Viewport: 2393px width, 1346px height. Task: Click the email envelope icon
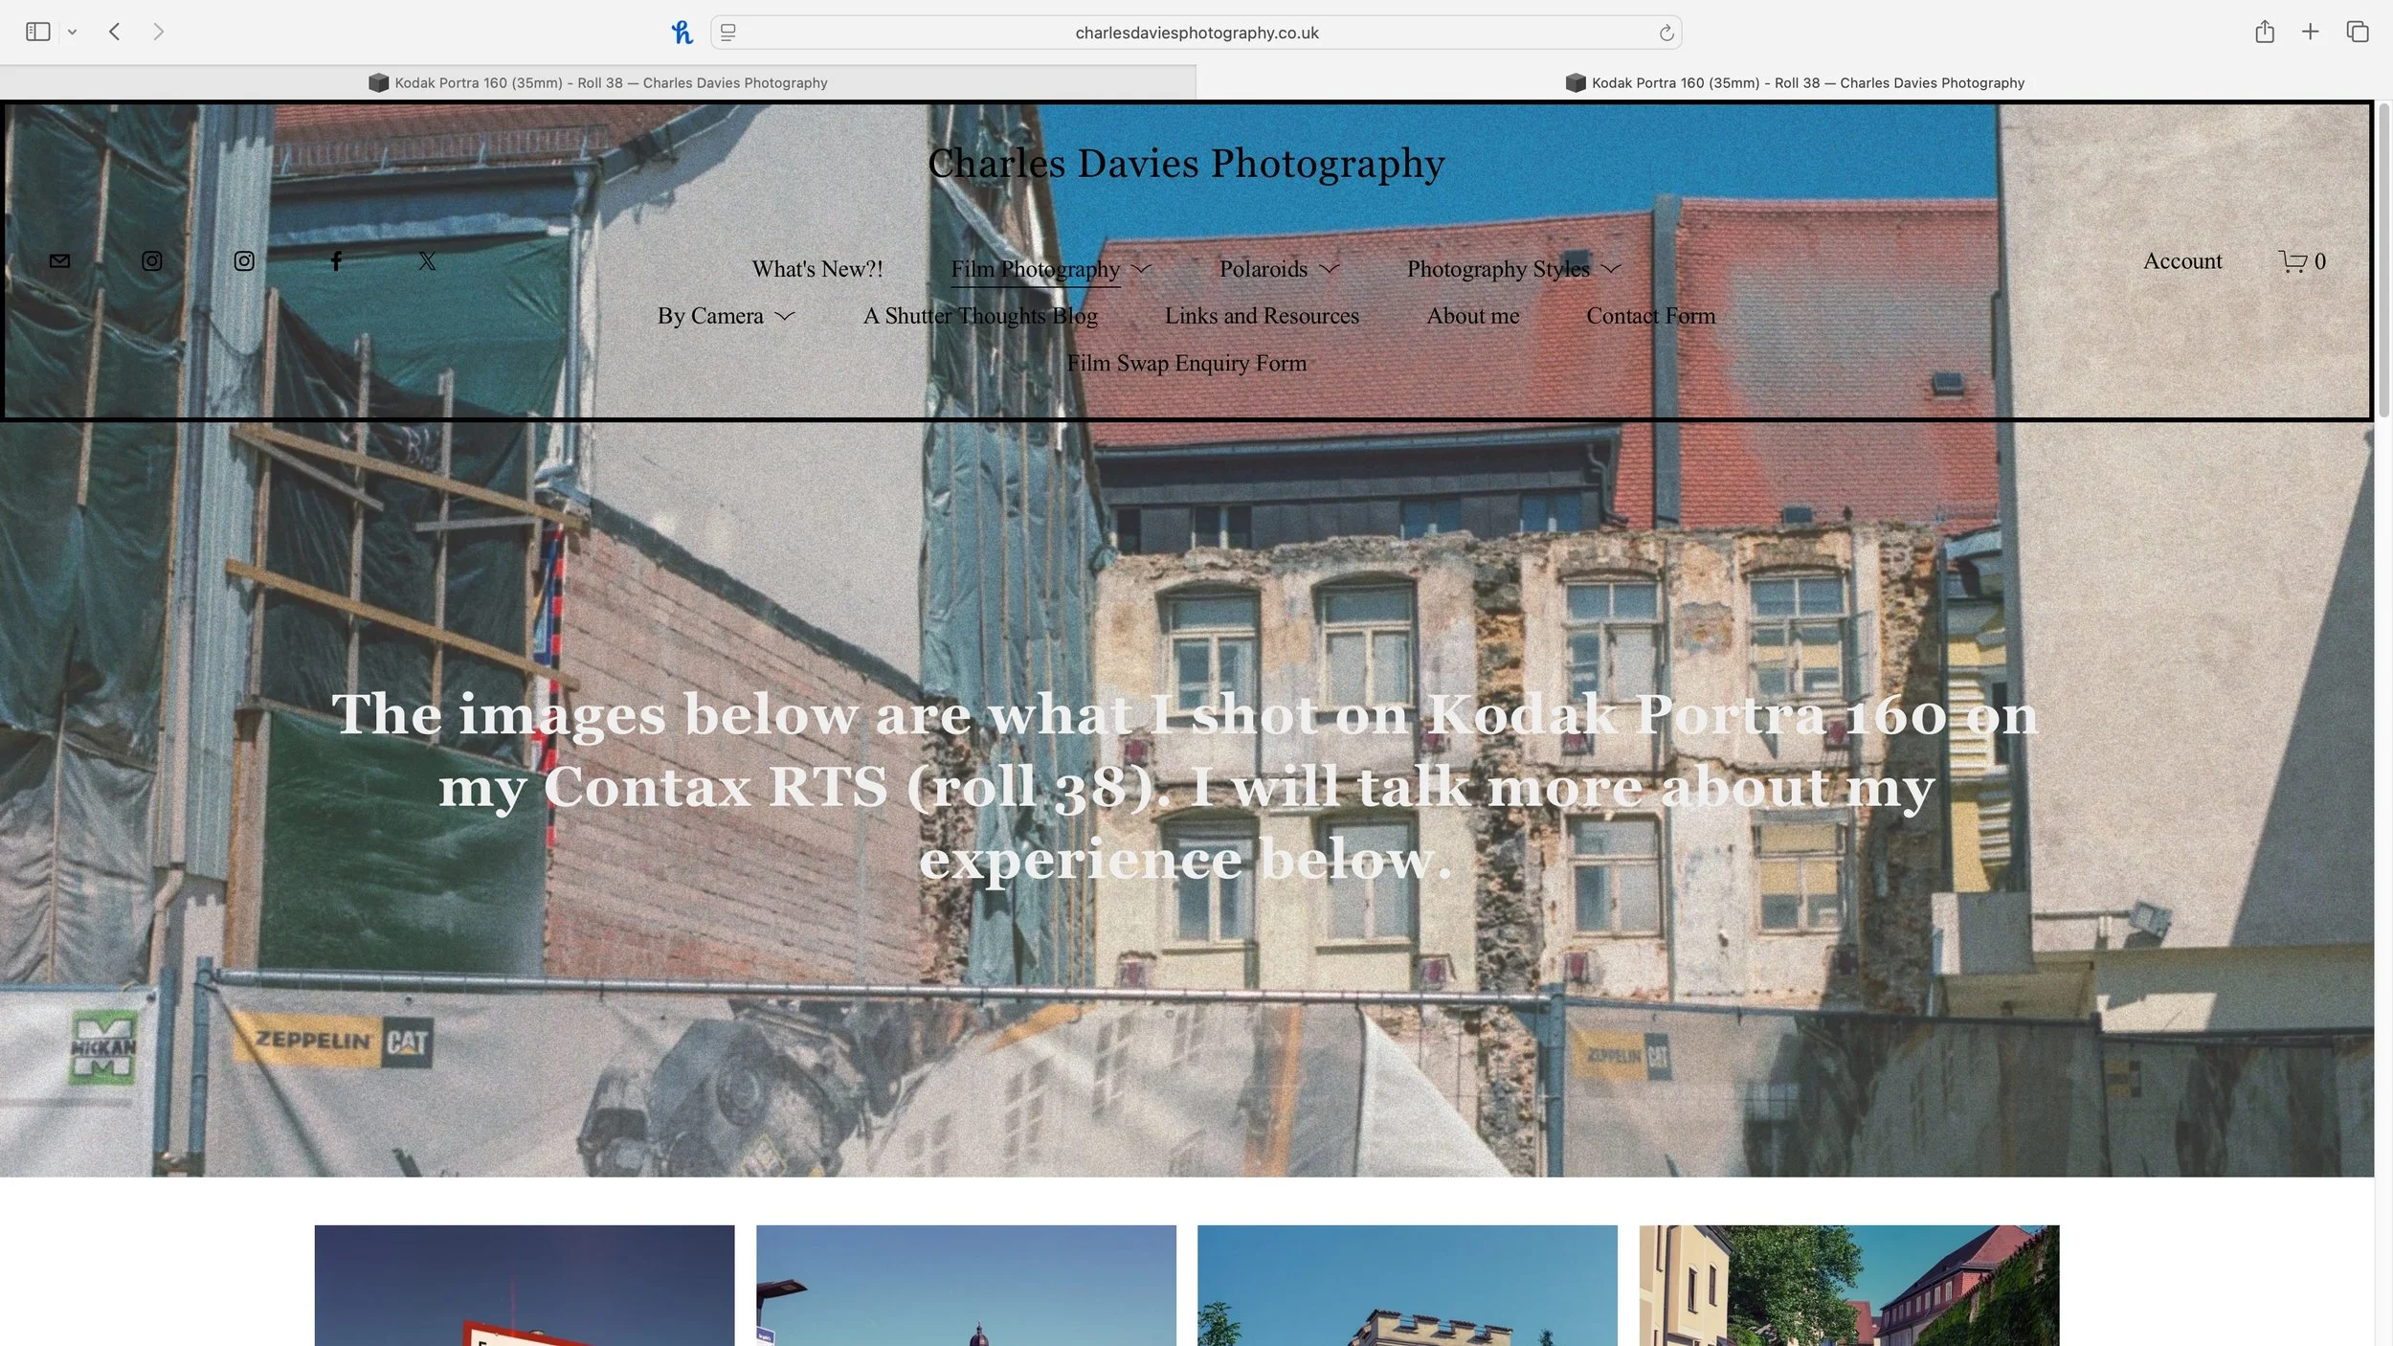[59, 261]
